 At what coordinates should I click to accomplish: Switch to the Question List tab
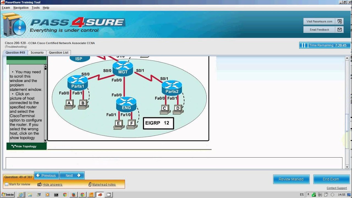pyautogui.click(x=59, y=53)
